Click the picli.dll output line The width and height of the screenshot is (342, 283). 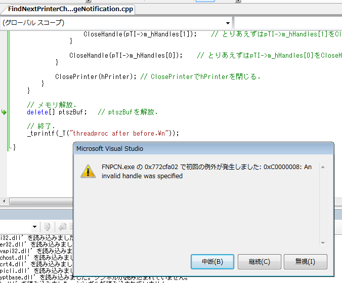click(x=36, y=271)
